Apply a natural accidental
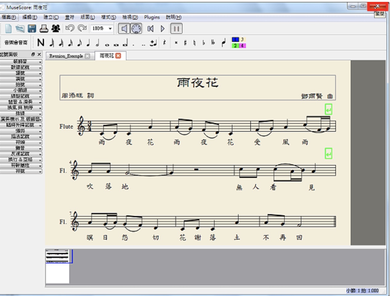391x296 pixels. coord(194,43)
